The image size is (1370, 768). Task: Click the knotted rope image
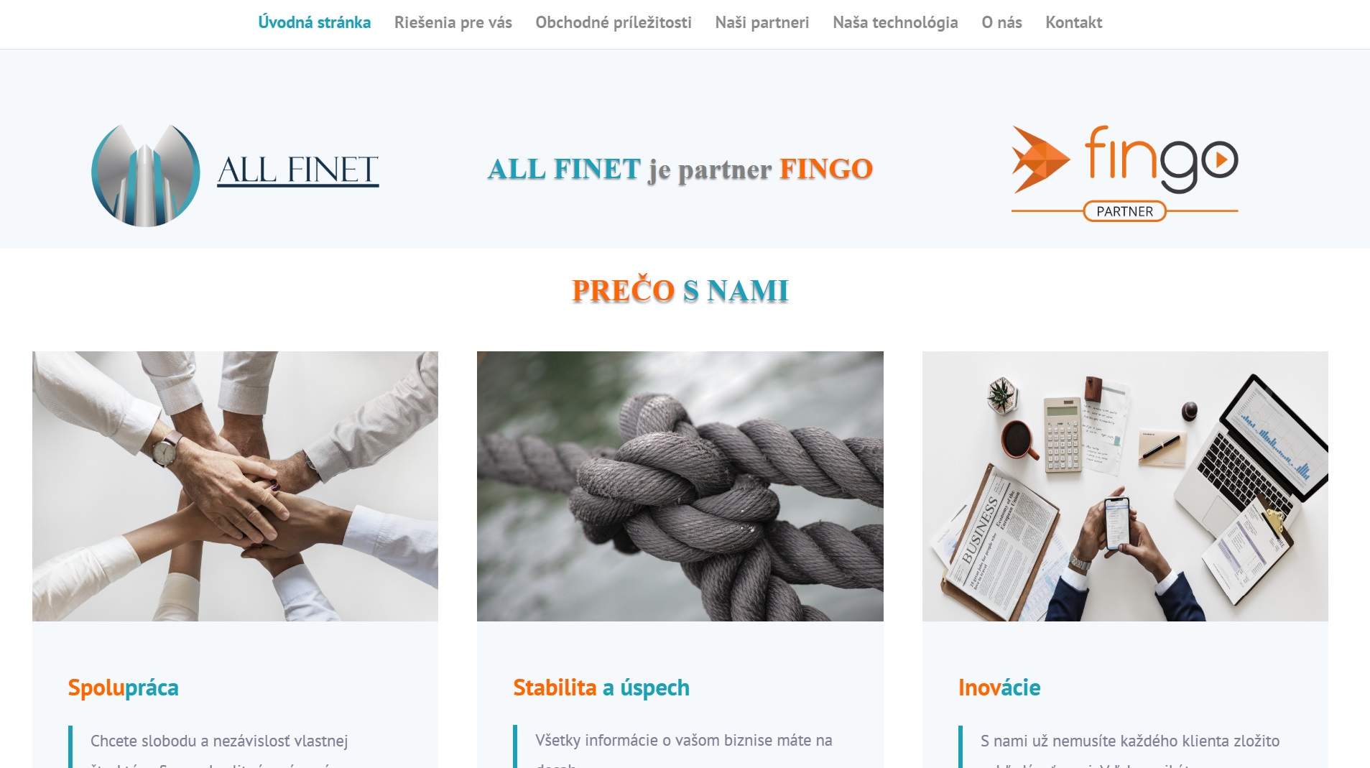click(x=680, y=486)
